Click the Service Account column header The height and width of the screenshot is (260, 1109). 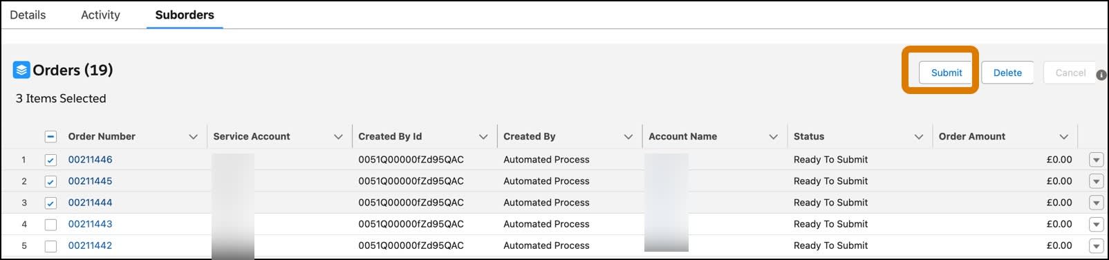point(252,137)
